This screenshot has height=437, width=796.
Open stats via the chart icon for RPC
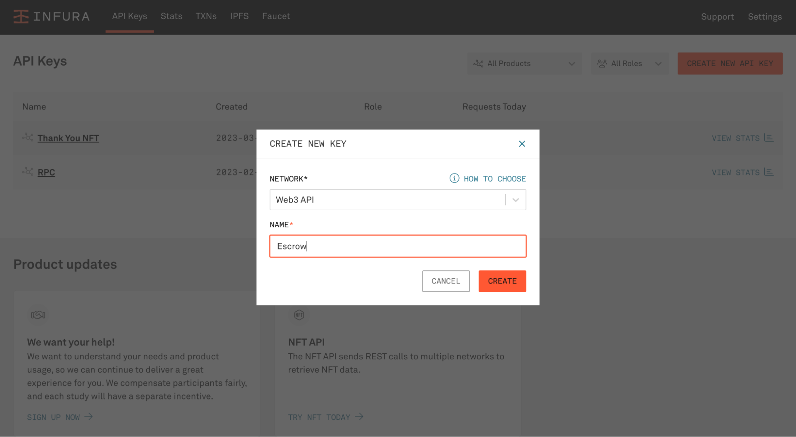coord(769,172)
